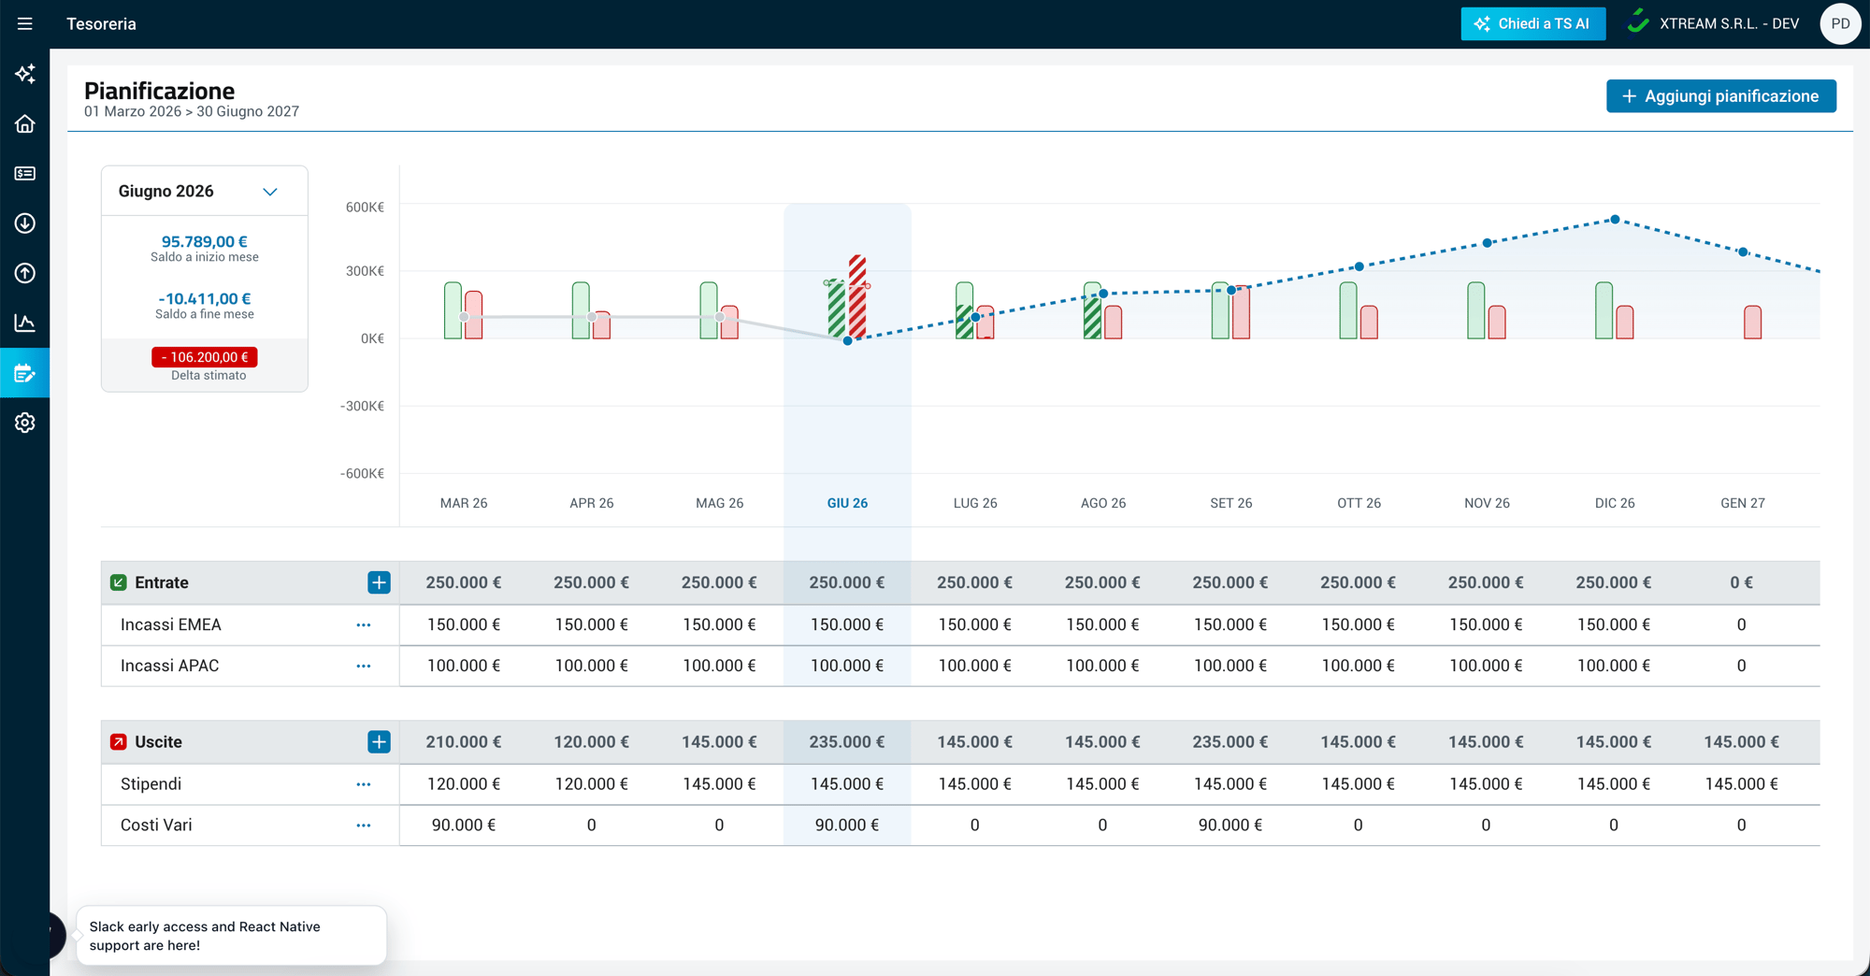Click the AI sparkle sidebar icon
Viewport: 1870px width, 976px height.
(25, 74)
